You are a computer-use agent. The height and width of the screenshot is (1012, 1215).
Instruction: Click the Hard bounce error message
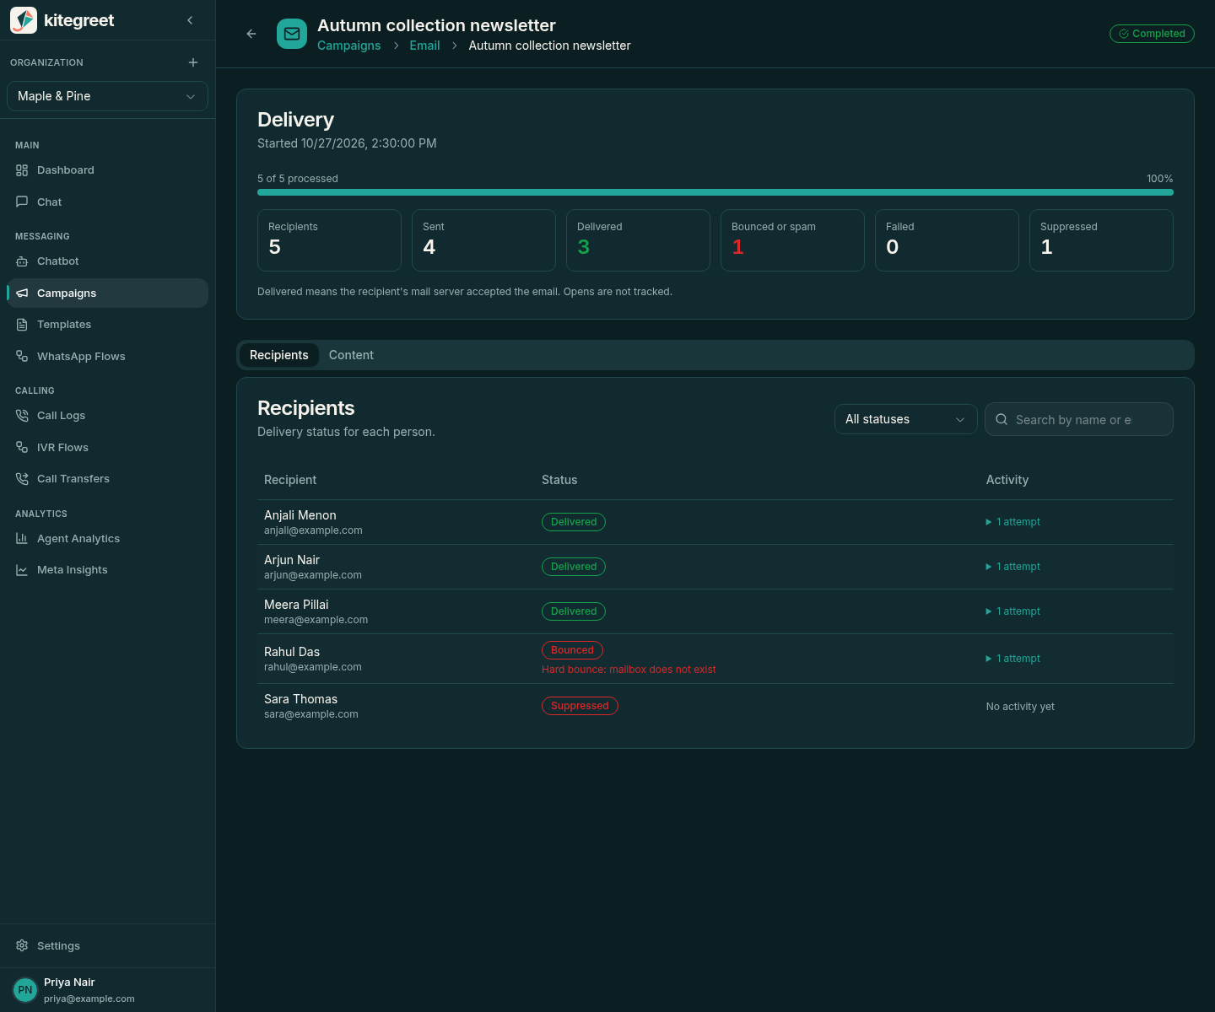(x=629, y=670)
